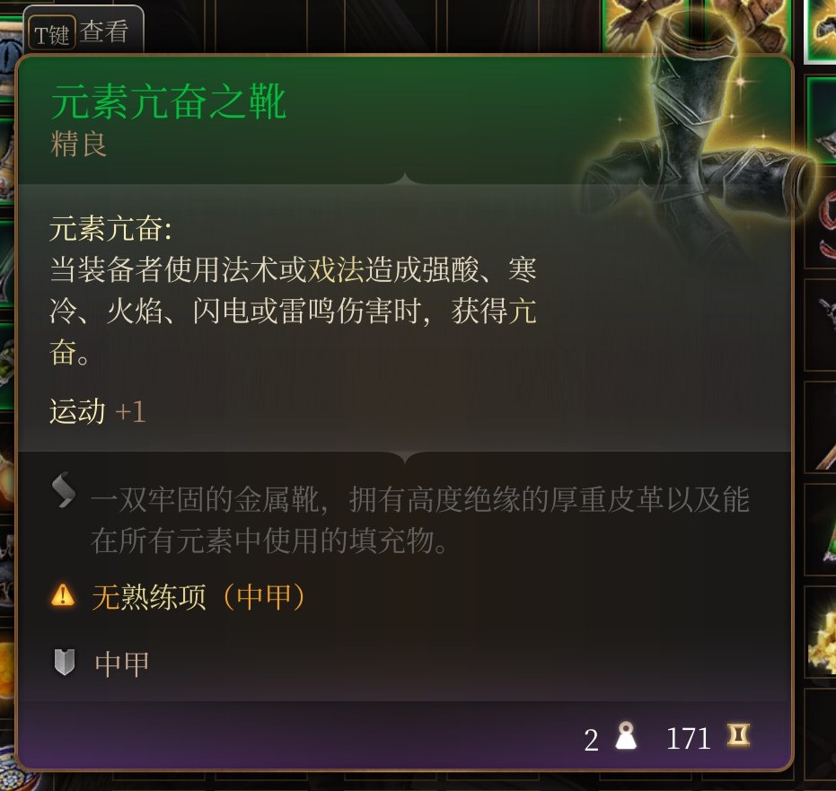Viewport: 836px width, 791px height.
Task: Click the 元素亢奋: passive heading
Action: point(110,229)
